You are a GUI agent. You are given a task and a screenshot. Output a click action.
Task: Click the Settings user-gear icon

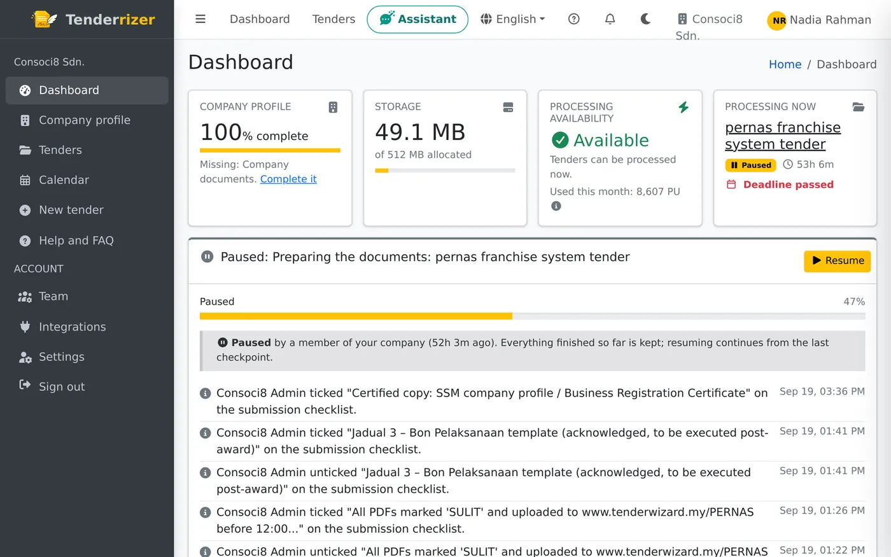tap(25, 357)
